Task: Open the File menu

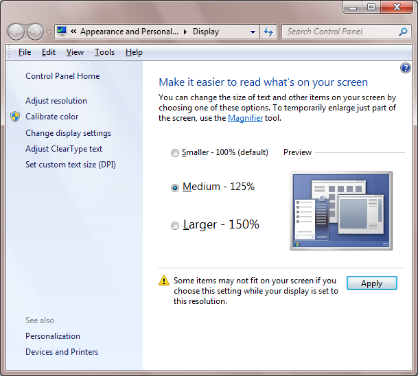Action: pyautogui.click(x=25, y=52)
